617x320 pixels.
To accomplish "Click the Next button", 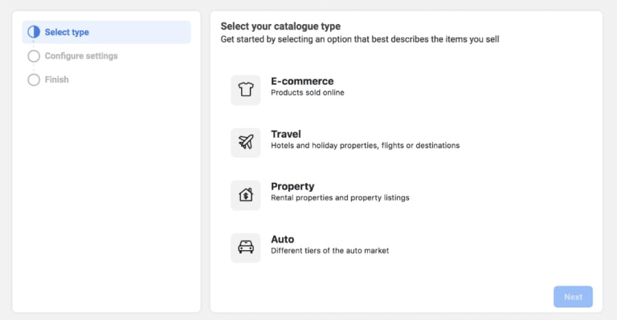I will [573, 297].
